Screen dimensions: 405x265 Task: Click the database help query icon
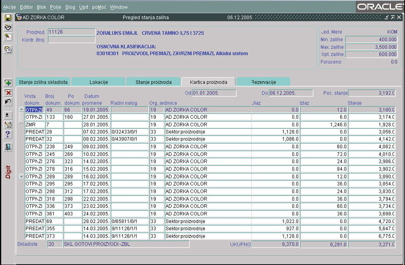tap(8, 49)
